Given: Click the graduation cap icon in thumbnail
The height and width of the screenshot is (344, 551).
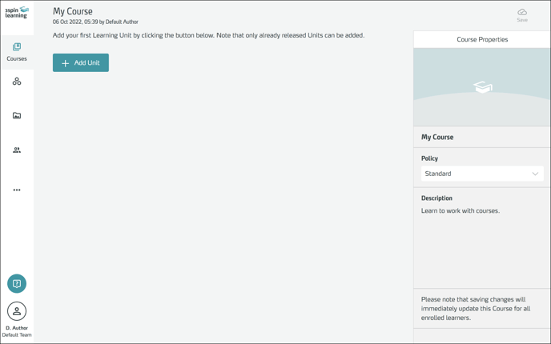Looking at the screenshot, I should coord(482,86).
